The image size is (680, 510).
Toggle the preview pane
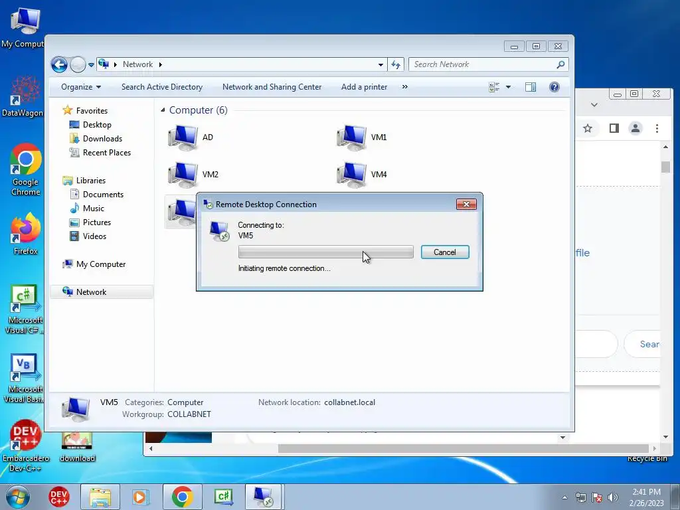(531, 87)
